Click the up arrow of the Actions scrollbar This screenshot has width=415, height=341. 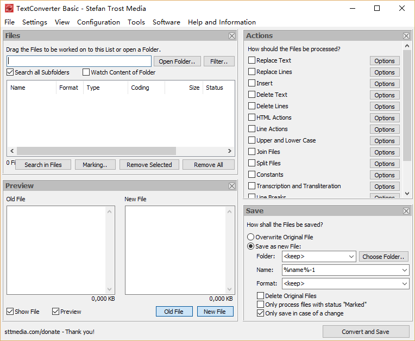point(407,46)
